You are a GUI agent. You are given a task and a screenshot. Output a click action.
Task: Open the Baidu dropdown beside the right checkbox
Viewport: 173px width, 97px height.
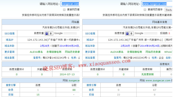(x=168, y=10)
